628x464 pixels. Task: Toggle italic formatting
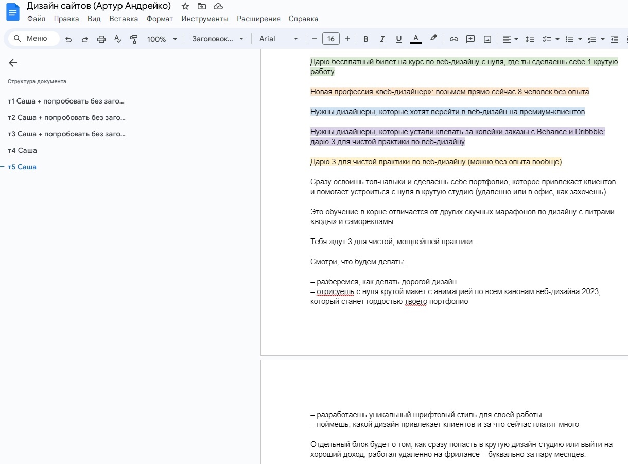click(382, 39)
